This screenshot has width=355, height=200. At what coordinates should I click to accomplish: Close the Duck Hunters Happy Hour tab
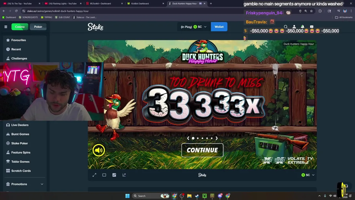(205, 4)
